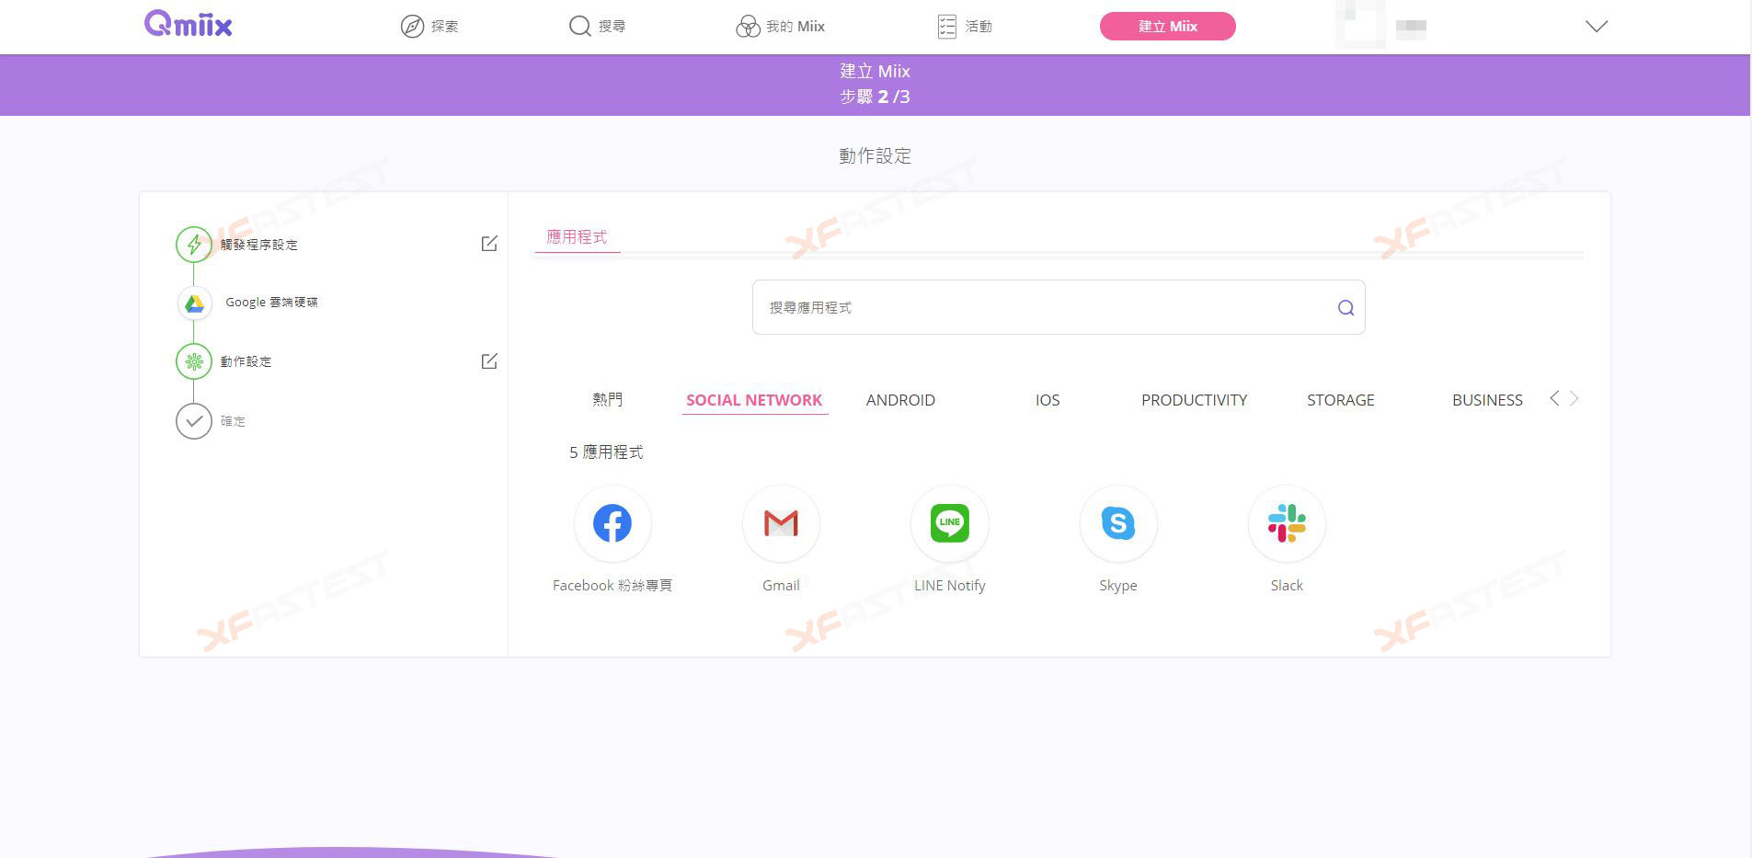This screenshot has height=858, width=1752.
Task: Select the PRODUCTIVITY category tab
Action: pos(1194,400)
